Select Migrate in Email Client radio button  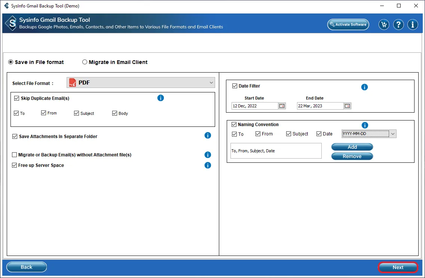85,62
